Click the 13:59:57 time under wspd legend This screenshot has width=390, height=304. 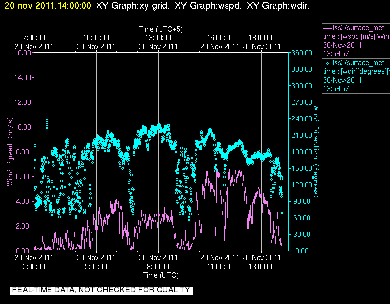pos(336,54)
